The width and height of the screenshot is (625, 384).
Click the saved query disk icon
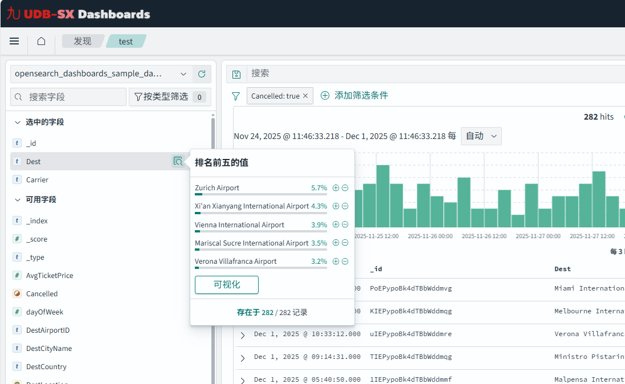(x=236, y=74)
